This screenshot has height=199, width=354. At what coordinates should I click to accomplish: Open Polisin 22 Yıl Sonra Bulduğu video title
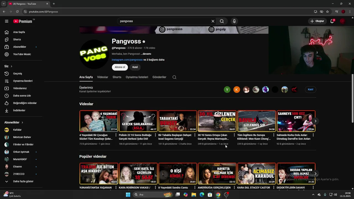tap(136, 137)
